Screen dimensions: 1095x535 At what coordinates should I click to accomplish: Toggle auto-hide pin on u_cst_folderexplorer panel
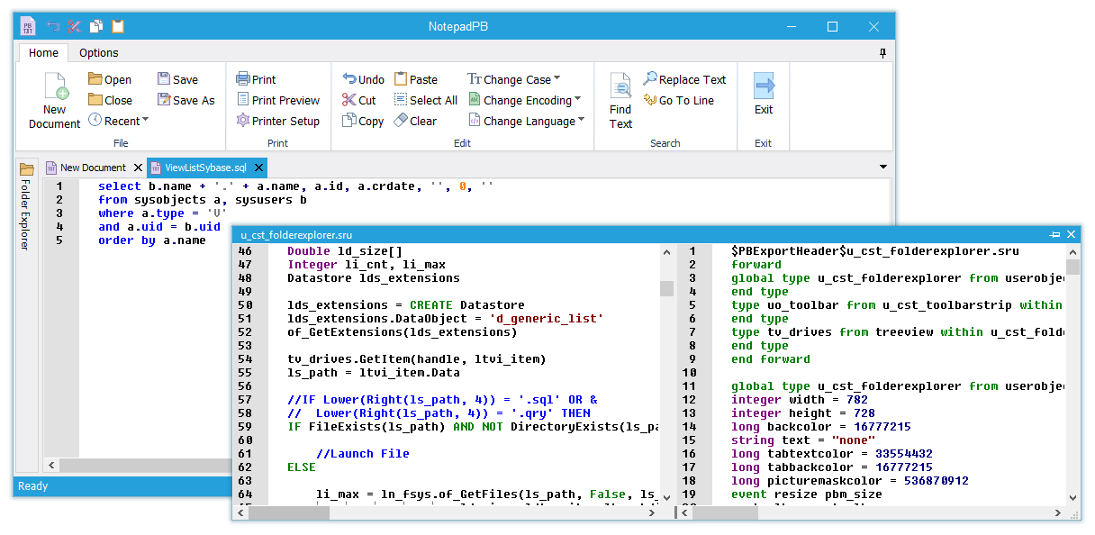click(x=1054, y=234)
